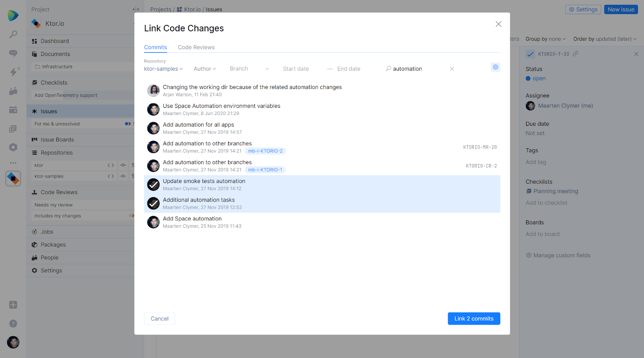Copy link icon next to KTORIO-T-33
This screenshot has width=644, height=358.
tap(576, 54)
